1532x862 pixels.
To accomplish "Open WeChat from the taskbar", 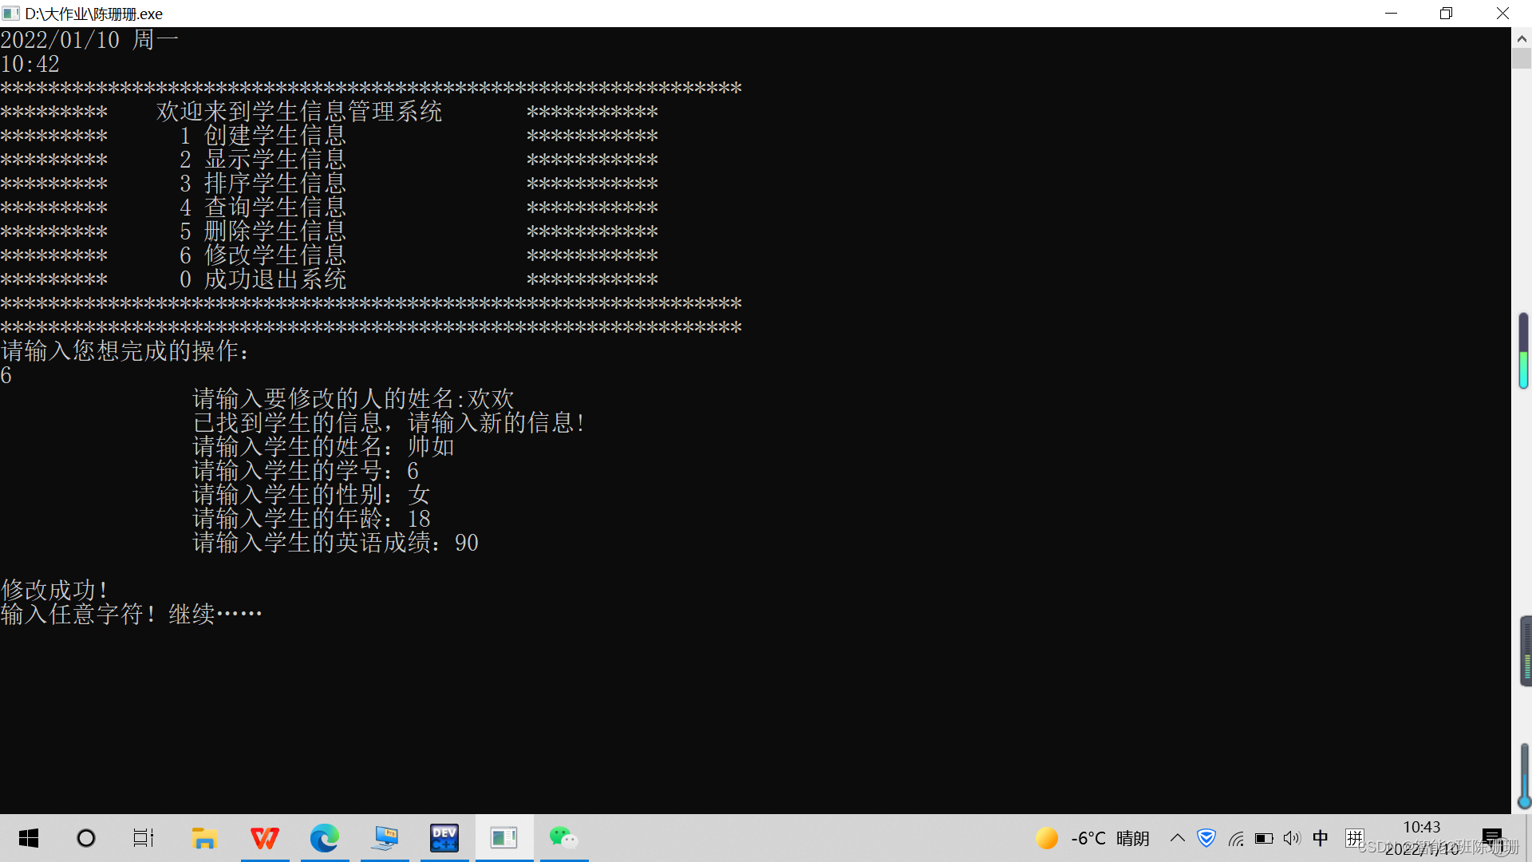I will point(563,838).
